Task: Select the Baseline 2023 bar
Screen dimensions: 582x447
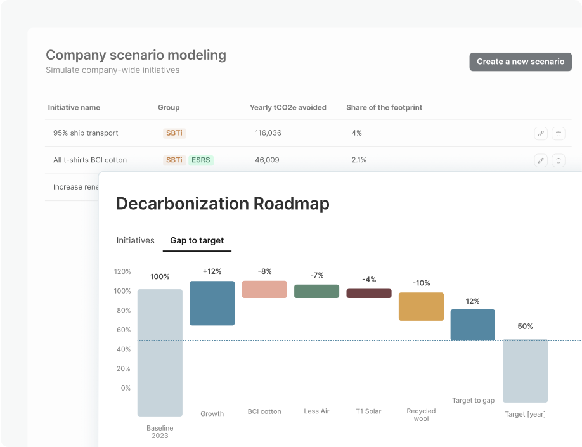Action: point(160,353)
